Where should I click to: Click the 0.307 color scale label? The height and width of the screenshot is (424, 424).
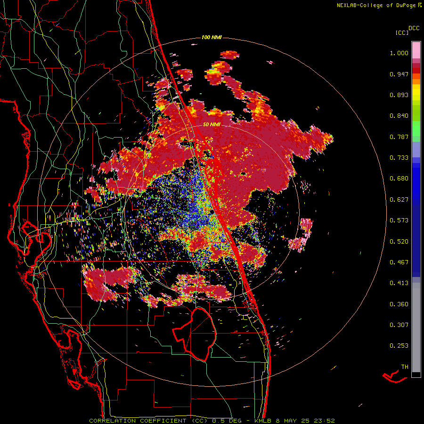399,325
